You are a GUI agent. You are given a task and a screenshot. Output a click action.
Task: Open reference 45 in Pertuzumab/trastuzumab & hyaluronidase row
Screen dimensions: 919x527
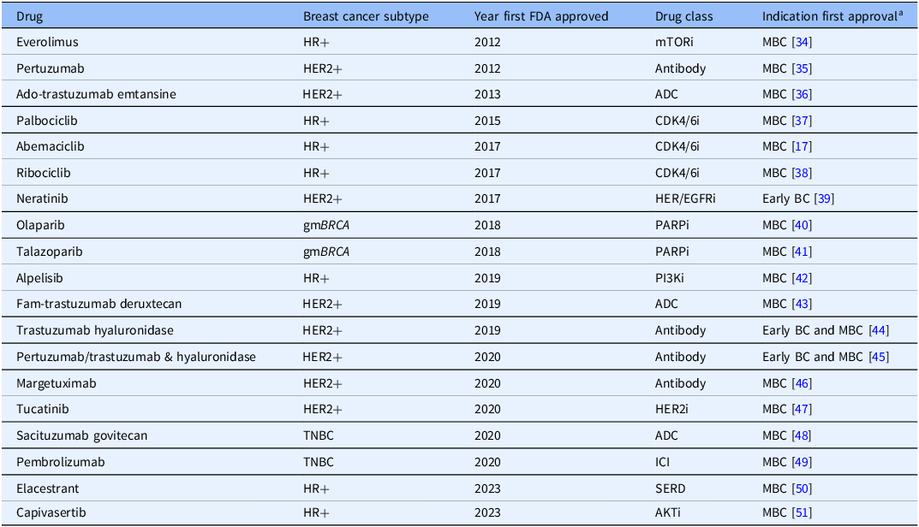(x=879, y=357)
